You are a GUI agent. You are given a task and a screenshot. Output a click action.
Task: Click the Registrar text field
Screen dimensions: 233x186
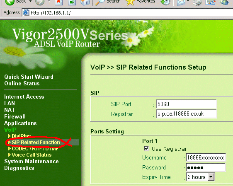(x=186, y=114)
